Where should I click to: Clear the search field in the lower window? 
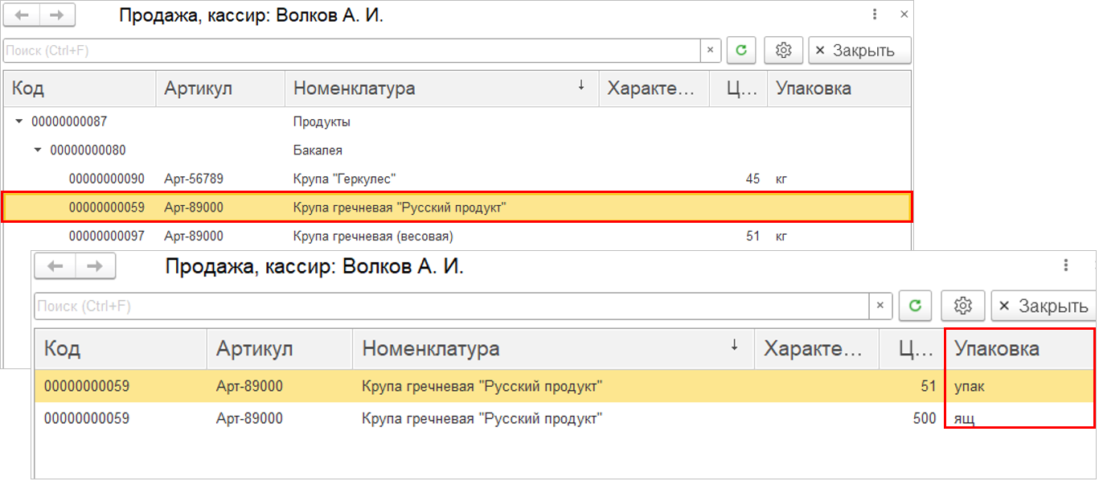tap(880, 306)
